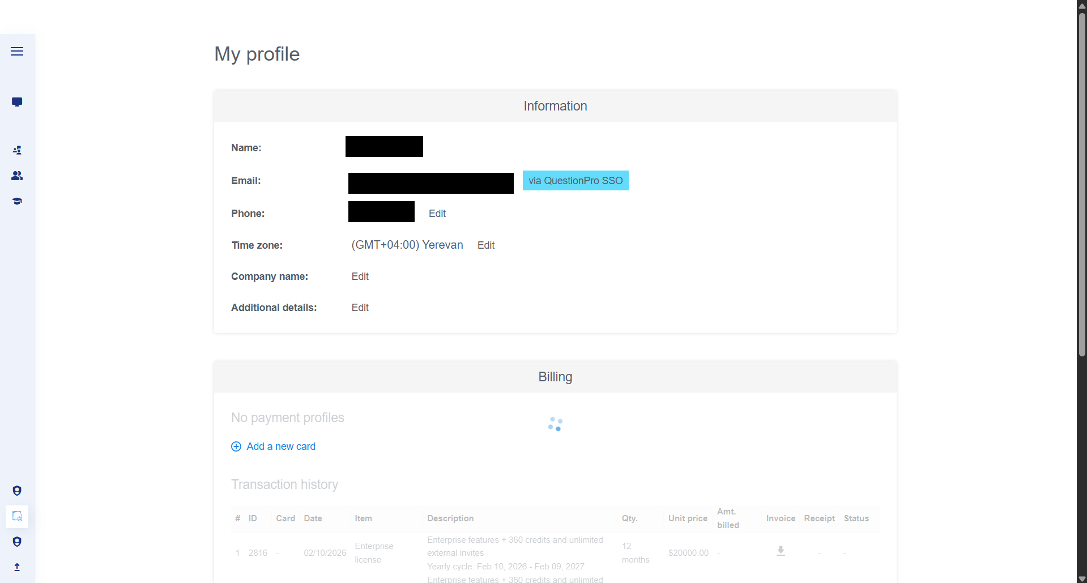The width and height of the screenshot is (1087, 583).
Task: Select the monitor/surveys icon in sidebar
Action: click(x=17, y=102)
